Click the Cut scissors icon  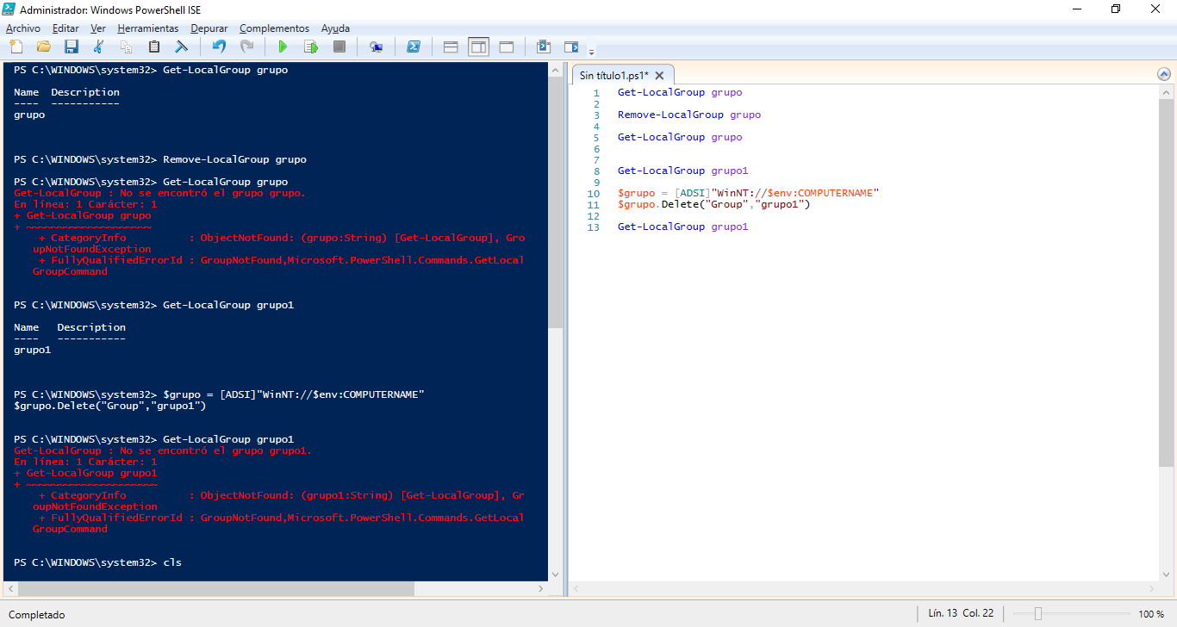click(x=98, y=47)
